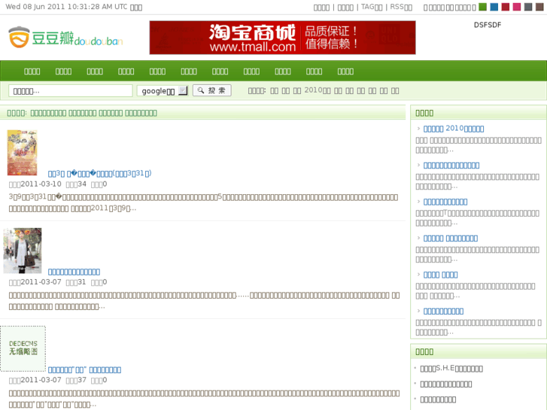Select the blue theme color swatch

[x=494, y=7]
